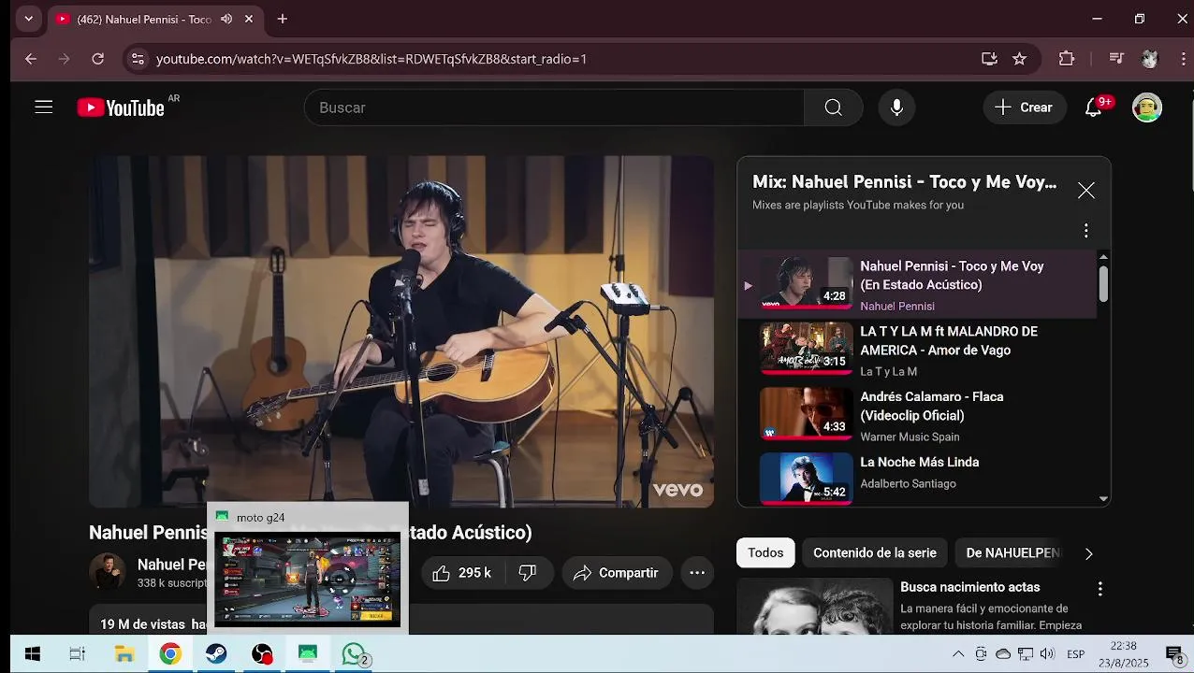Screen dimensions: 1194x673
Task: Go forward in browser history
Action: tap(64, 59)
